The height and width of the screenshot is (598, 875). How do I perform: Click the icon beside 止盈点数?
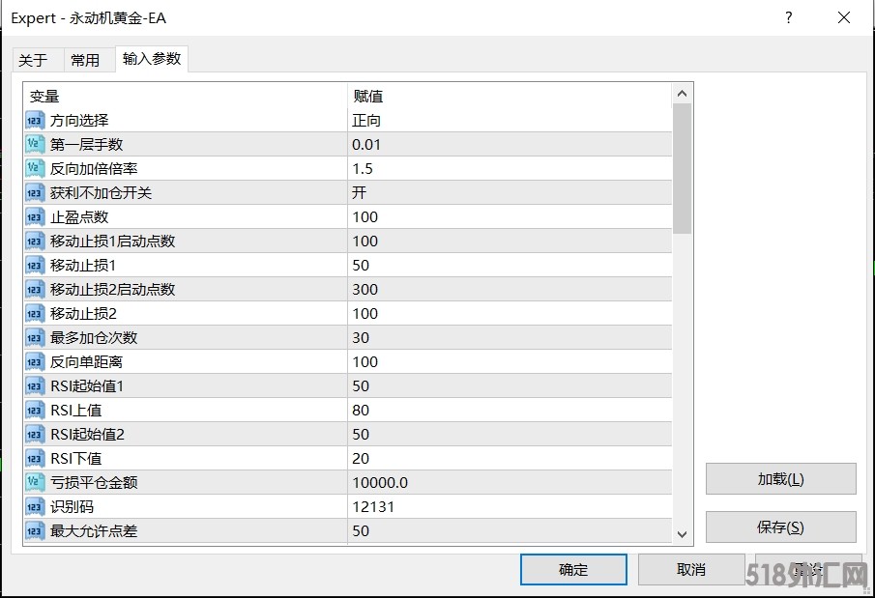[35, 217]
